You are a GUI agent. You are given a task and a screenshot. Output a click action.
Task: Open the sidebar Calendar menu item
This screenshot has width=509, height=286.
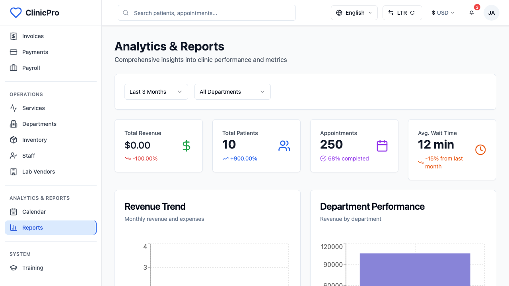pyautogui.click(x=51, y=212)
